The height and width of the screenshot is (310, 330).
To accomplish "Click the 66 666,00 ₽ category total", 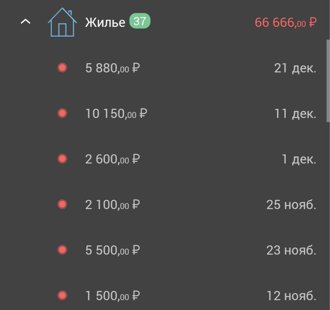I will click(x=285, y=22).
